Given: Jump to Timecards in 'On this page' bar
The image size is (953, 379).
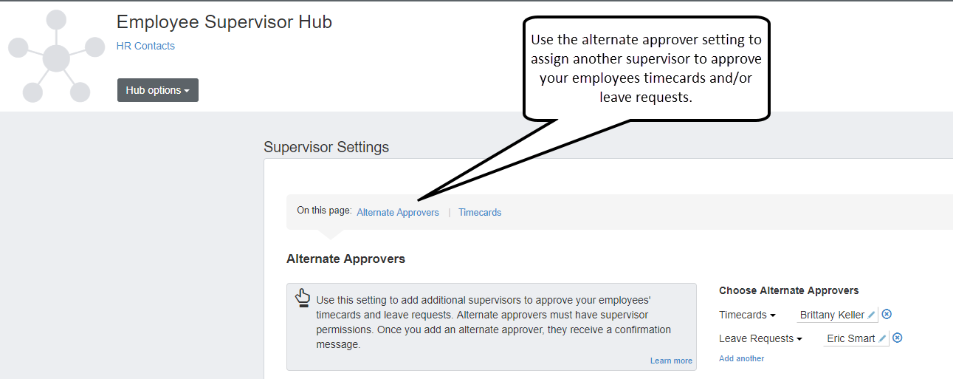Looking at the screenshot, I should click(479, 212).
